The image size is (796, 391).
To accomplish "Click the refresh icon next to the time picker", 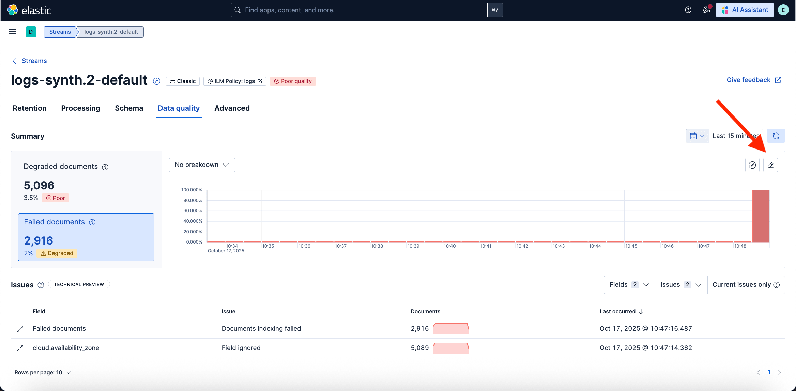I will click(x=776, y=136).
